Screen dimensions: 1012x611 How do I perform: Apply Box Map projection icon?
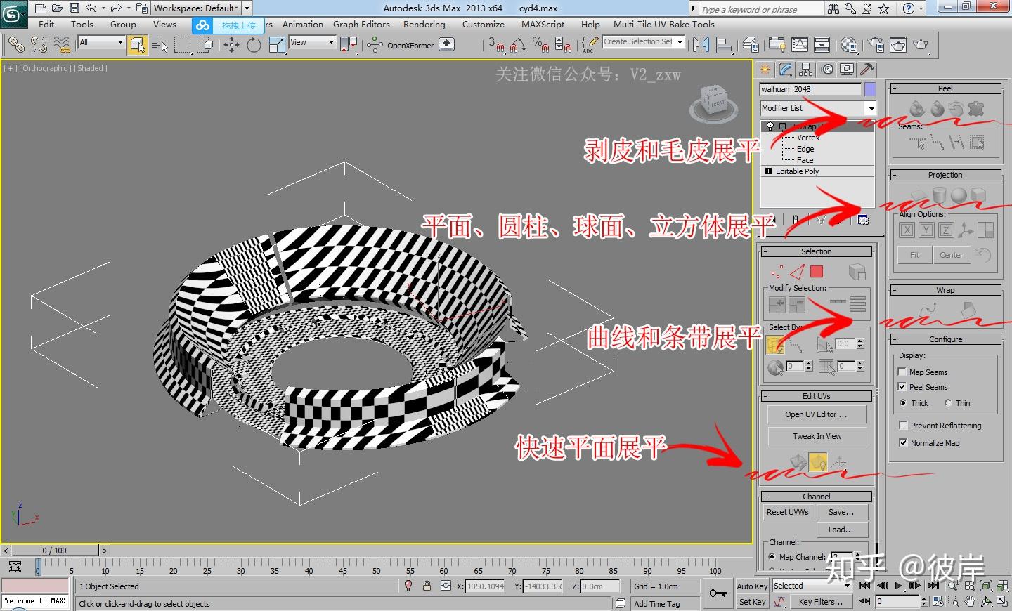coord(978,195)
